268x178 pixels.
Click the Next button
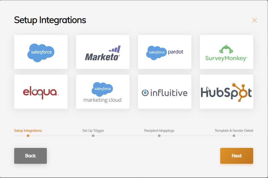(x=236, y=156)
